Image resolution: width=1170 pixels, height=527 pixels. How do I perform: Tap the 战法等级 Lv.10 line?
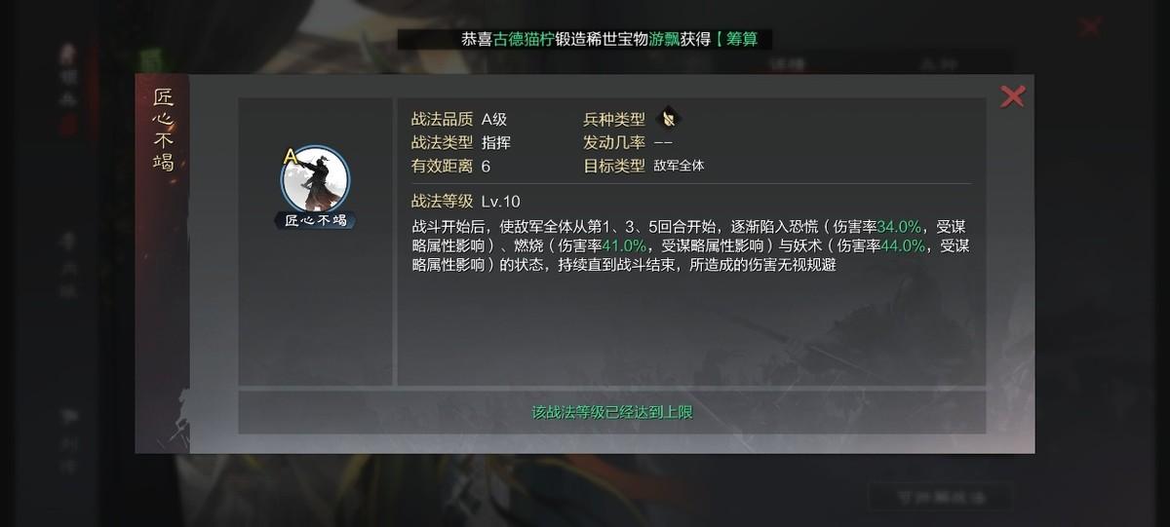coord(466,202)
